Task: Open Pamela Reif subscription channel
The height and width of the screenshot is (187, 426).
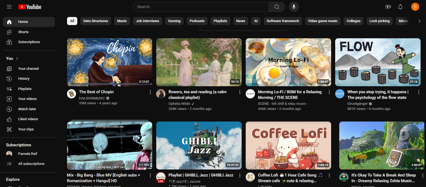Action: (x=29, y=154)
